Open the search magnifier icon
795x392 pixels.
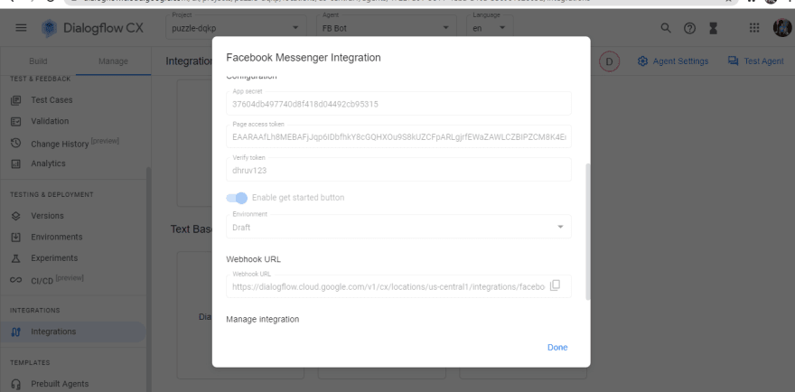click(x=666, y=28)
